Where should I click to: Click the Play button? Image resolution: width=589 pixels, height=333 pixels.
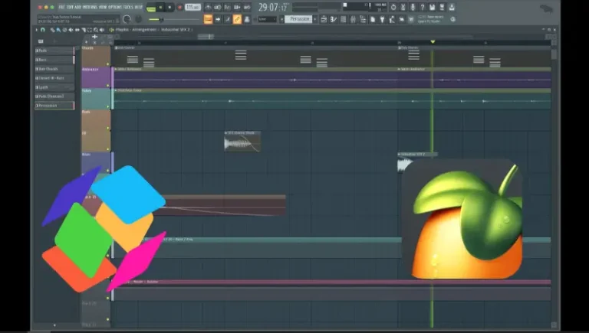pos(160,7)
